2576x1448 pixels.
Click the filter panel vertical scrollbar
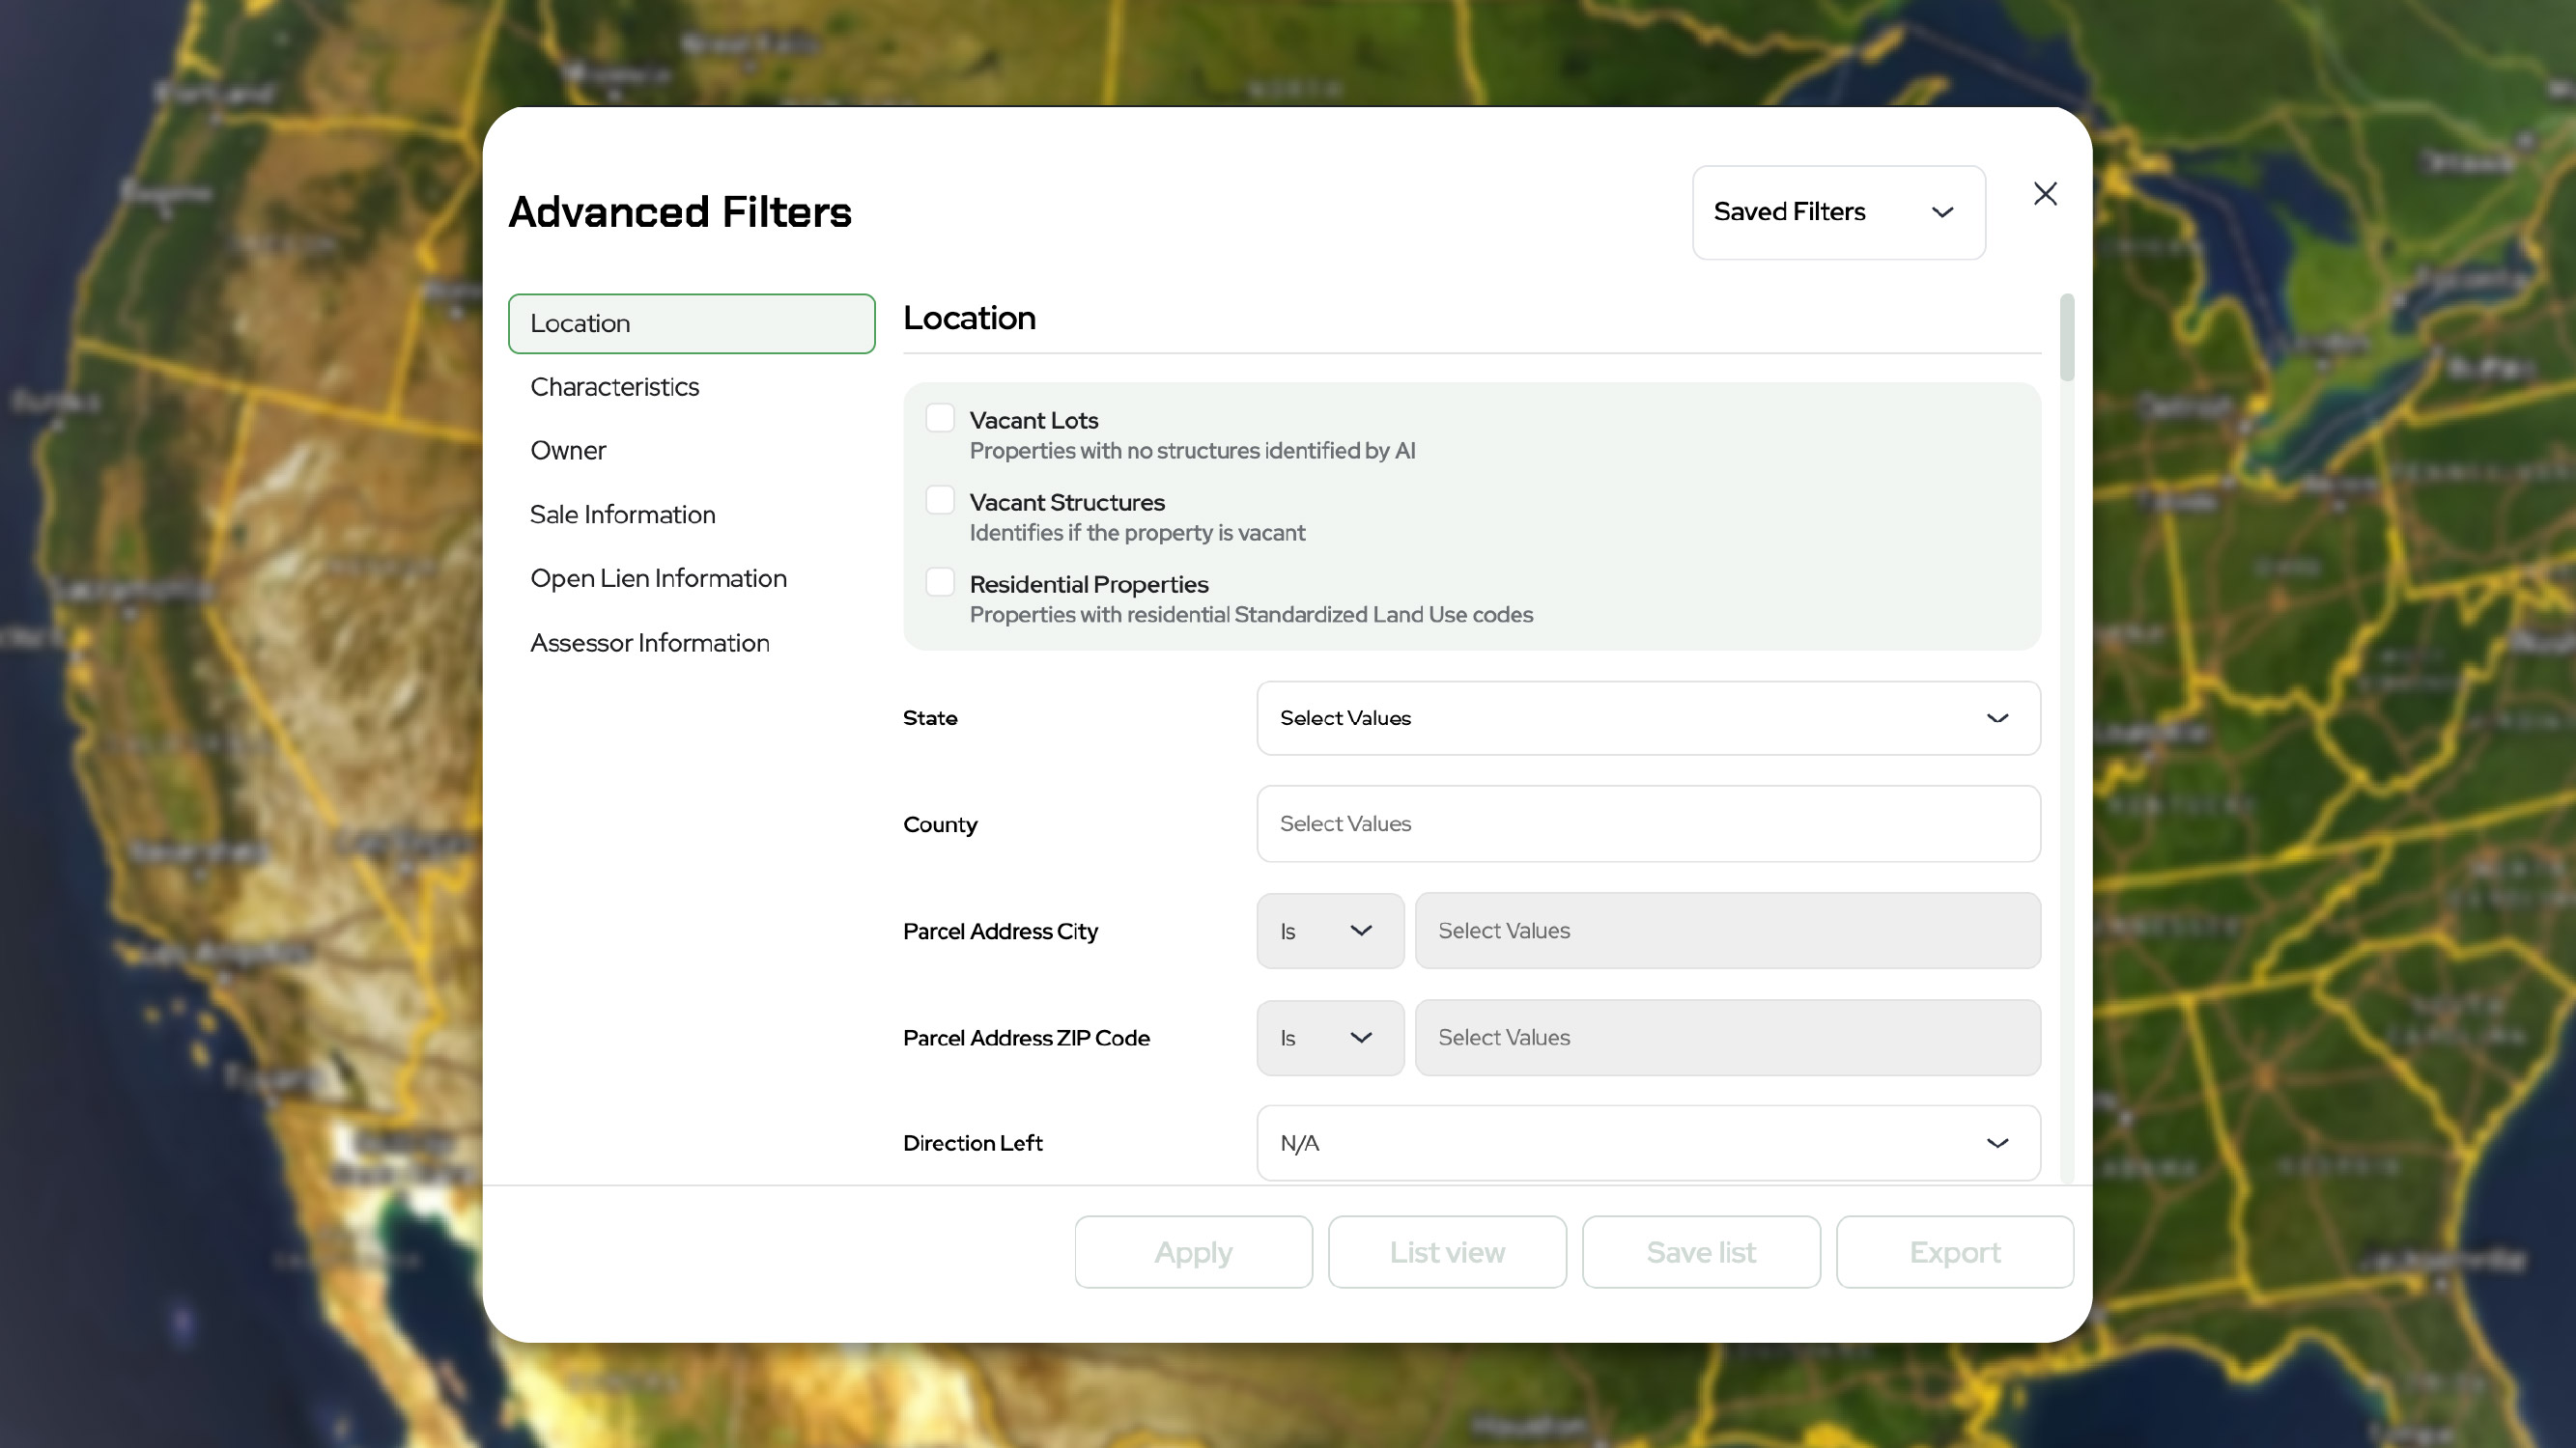tap(2067, 338)
